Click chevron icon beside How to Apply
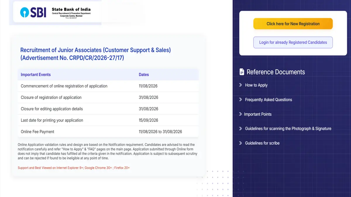This screenshot has width=351, height=197. coord(240,85)
